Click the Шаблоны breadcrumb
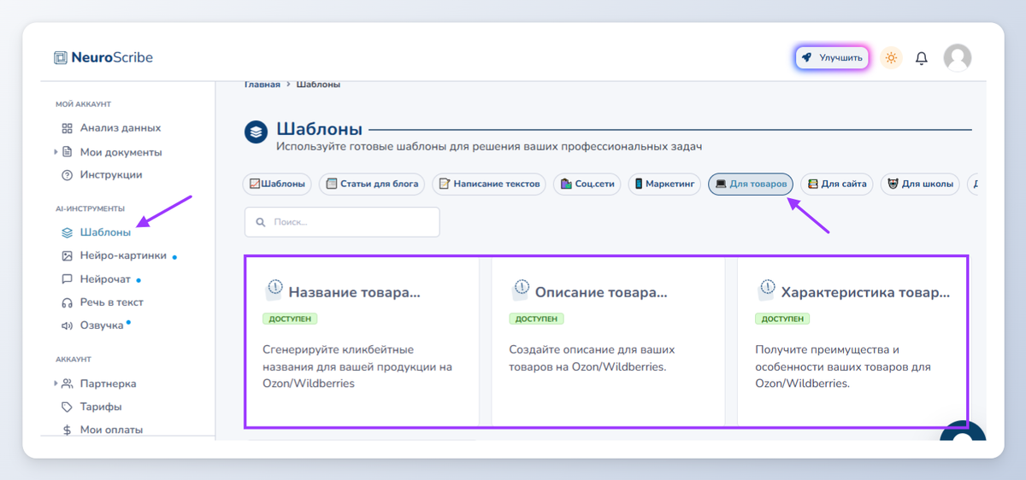The height and width of the screenshot is (480, 1026). click(x=318, y=85)
